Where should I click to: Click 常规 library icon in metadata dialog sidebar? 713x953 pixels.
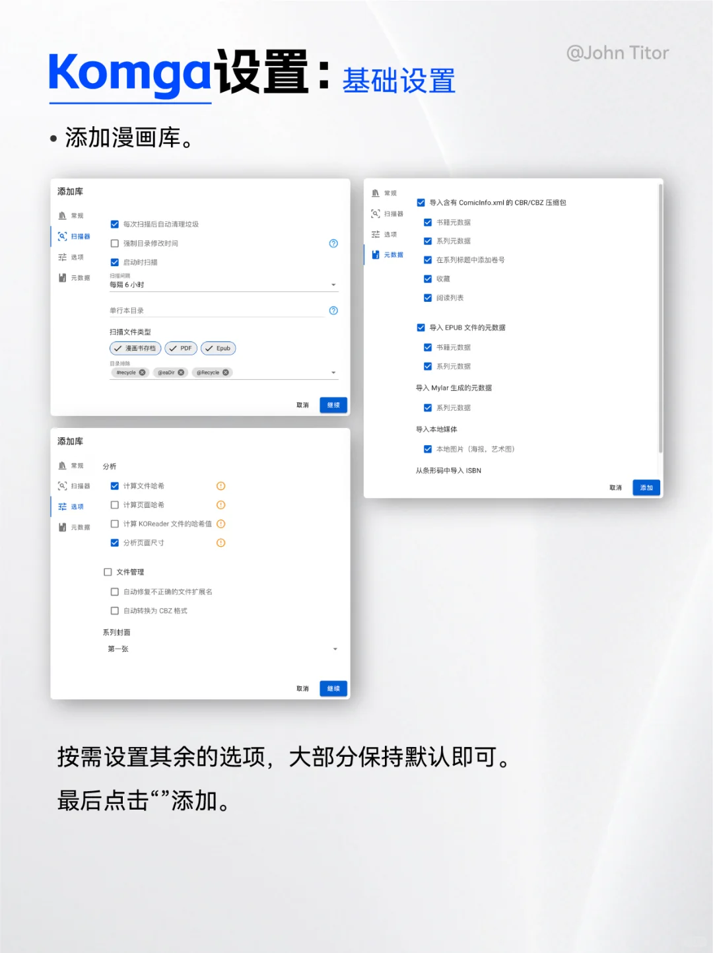click(376, 194)
